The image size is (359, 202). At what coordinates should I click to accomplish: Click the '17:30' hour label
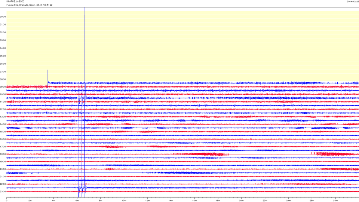[3, 147]
